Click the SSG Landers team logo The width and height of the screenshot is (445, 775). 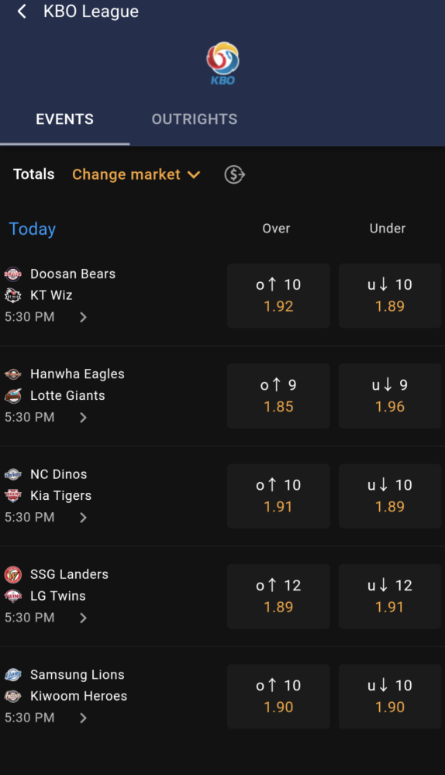pos(13,574)
